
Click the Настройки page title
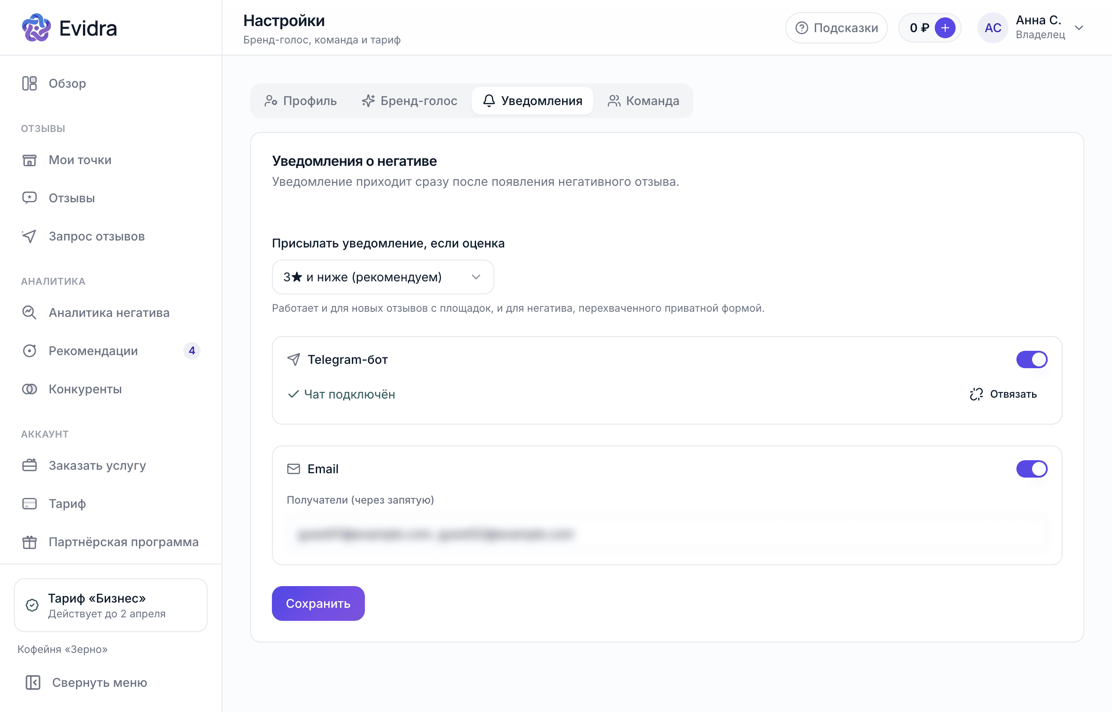pyautogui.click(x=284, y=20)
